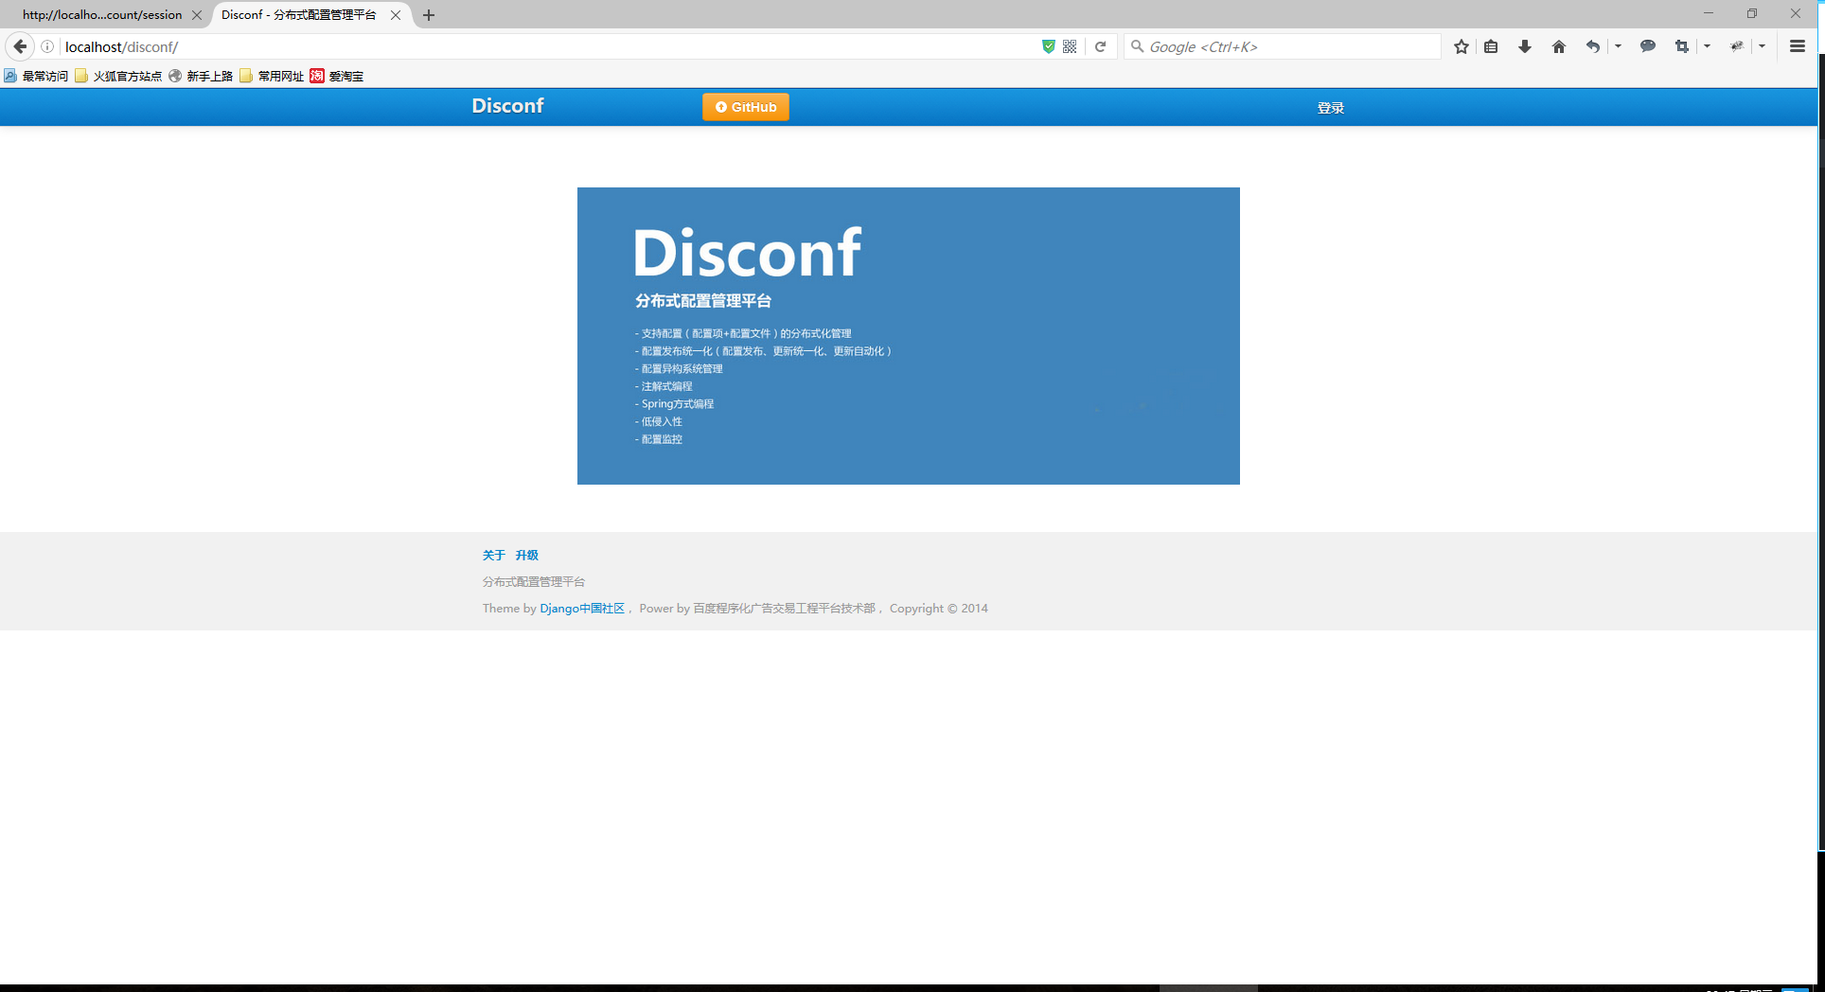
Task: Open the orange GitHub button
Action: 746,107
